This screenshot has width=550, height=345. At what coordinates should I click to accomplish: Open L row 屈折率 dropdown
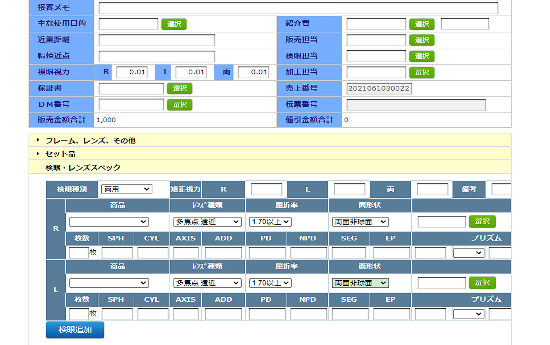click(270, 283)
